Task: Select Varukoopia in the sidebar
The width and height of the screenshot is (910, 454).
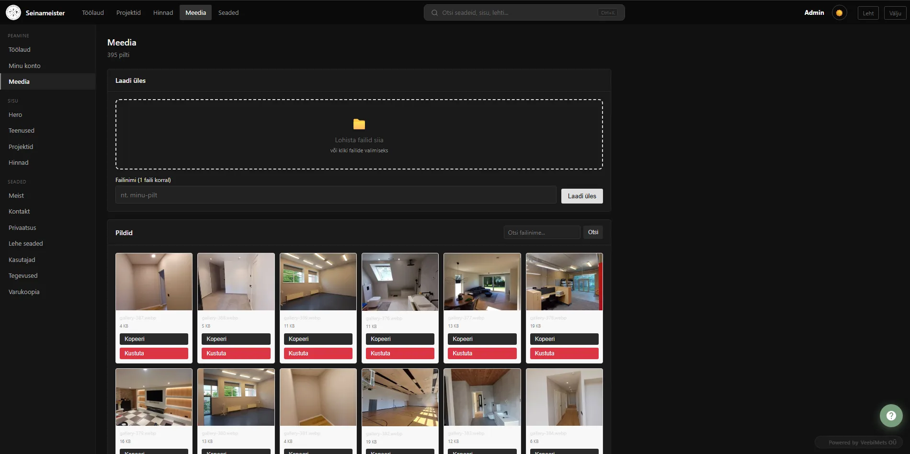Action: point(24,292)
